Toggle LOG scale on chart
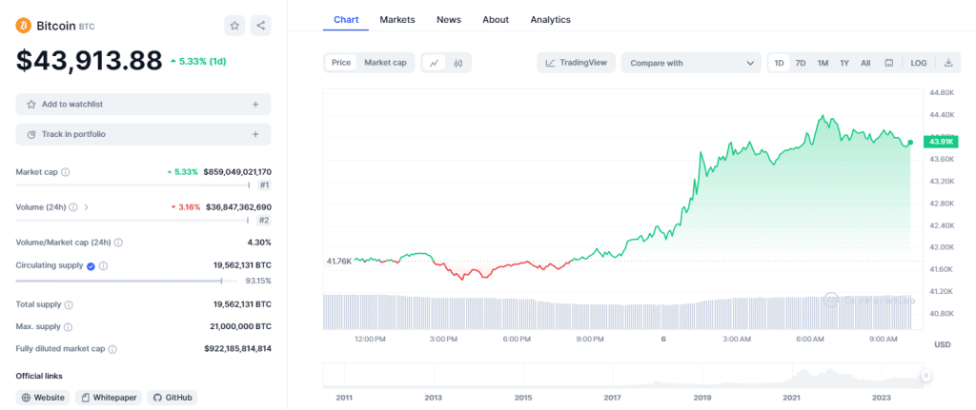The width and height of the screenshot is (976, 410). click(x=919, y=63)
